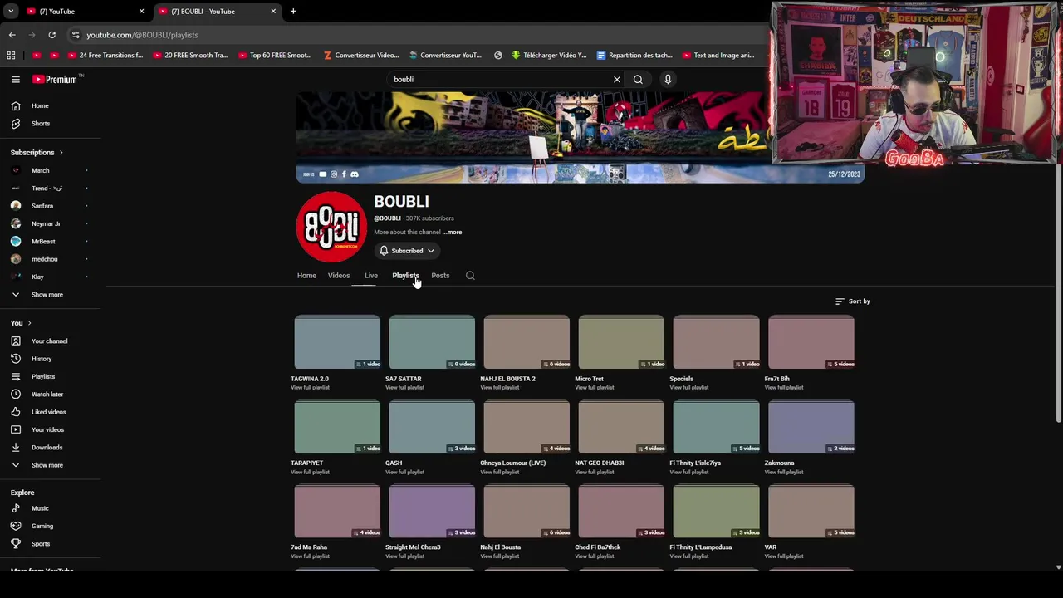Open the VAR playlist thumbnail
Image resolution: width=1063 pixels, height=598 pixels.
click(x=811, y=511)
